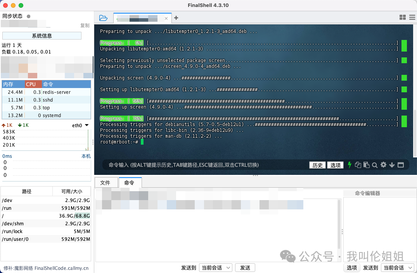Image resolution: width=417 pixels, height=273 pixels.
Task: Click the download 1K speed indicator
Action: tap(23, 125)
